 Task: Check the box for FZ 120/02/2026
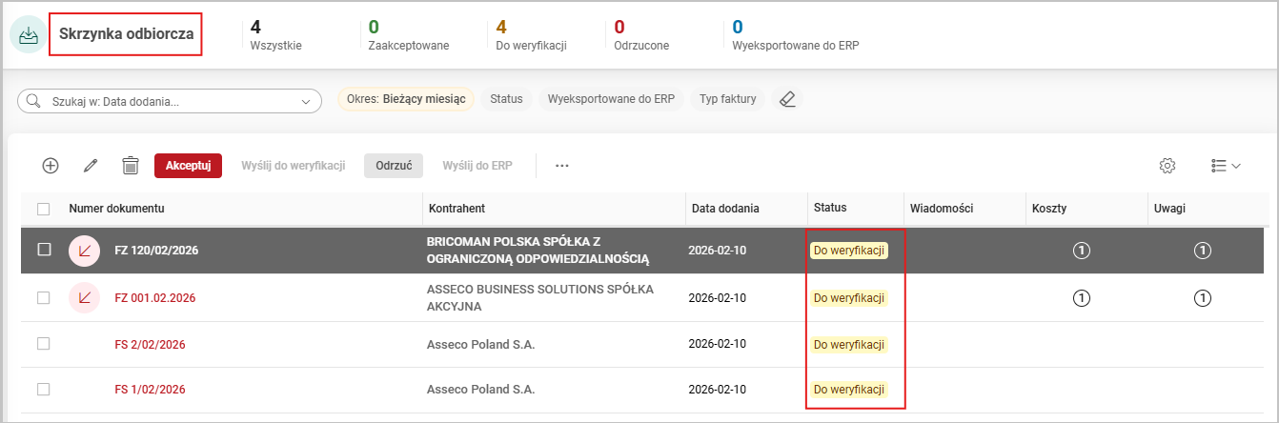(43, 250)
